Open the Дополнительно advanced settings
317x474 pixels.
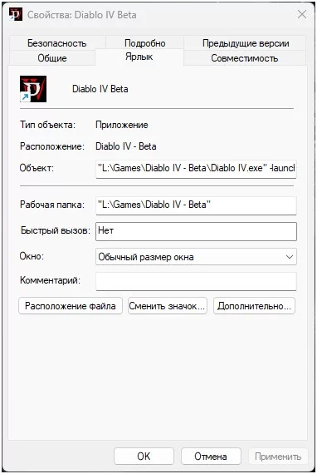pos(254,306)
